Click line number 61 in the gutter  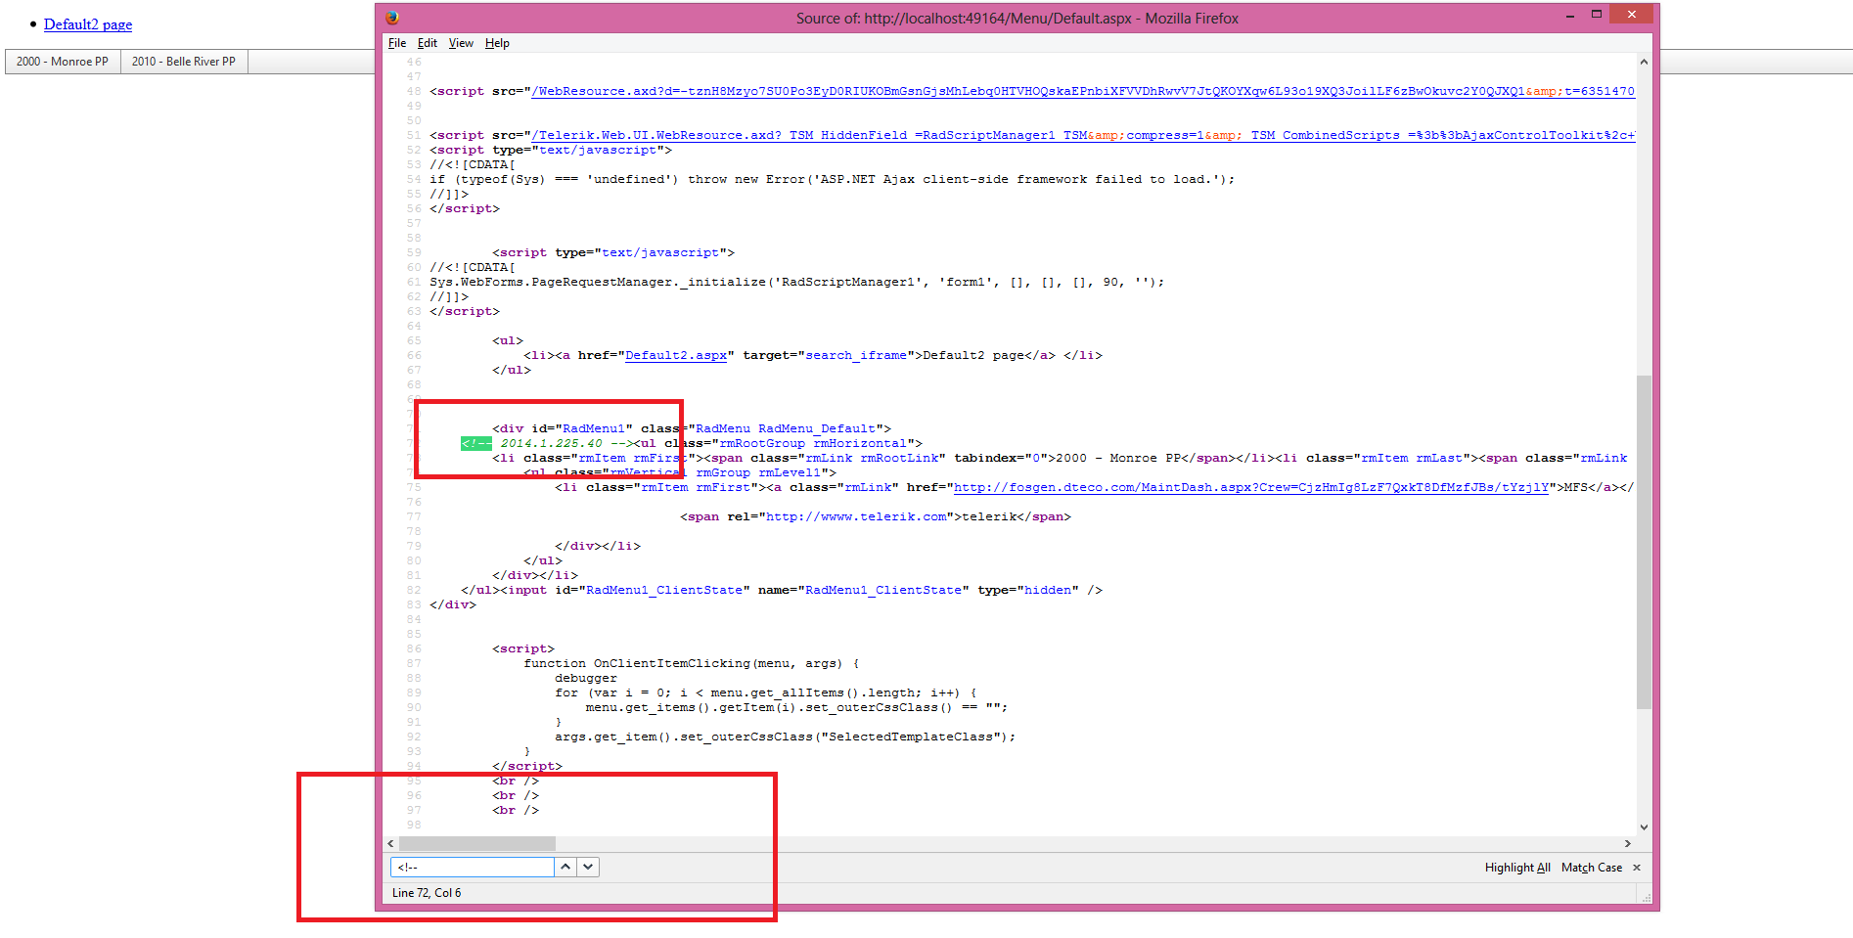point(414,282)
